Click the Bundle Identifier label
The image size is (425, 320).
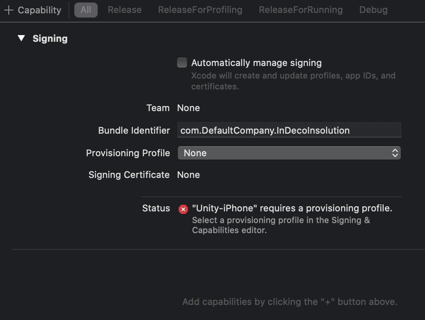134,130
